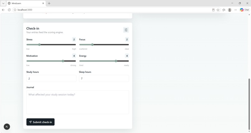Adjust the Focus slider
This screenshot has width=251, height=133.
tap(104, 45)
